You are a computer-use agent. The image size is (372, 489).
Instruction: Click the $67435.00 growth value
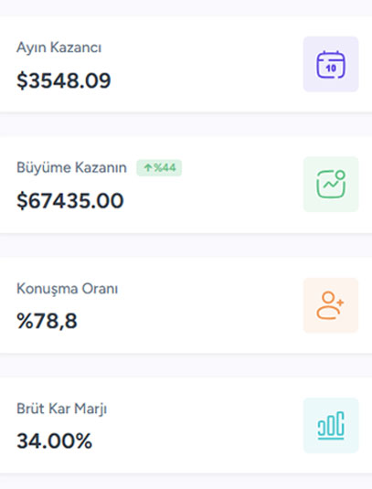coord(70,200)
